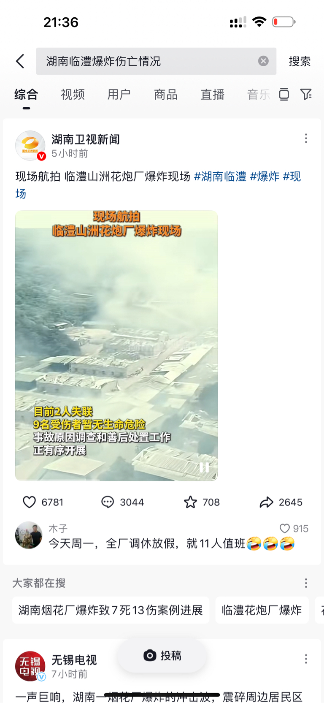Open the filter funnel icon
Screen dimensions: 324x703
pyautogui.click(x=306, y=94)
